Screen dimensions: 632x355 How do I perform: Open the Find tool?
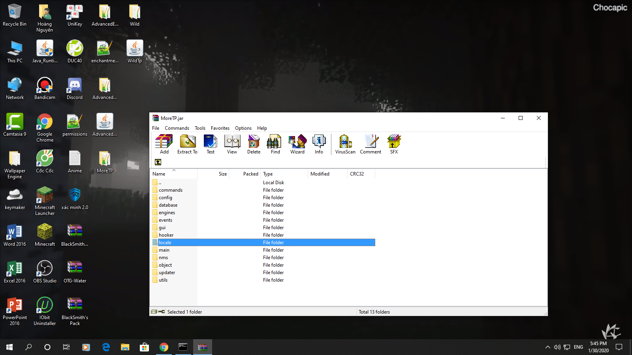(x=275, y=144)
